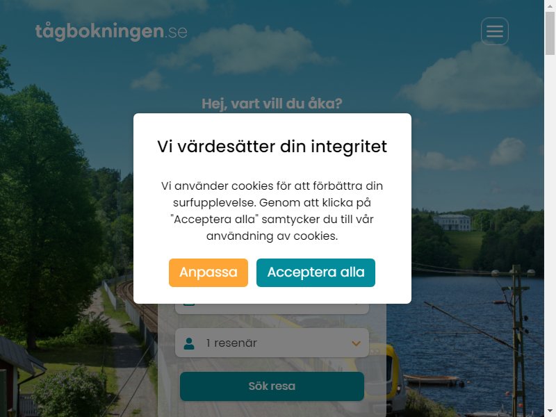Click the vertical scrollbar thumb
Screen dimensions: 556x417
coord(550,33)
